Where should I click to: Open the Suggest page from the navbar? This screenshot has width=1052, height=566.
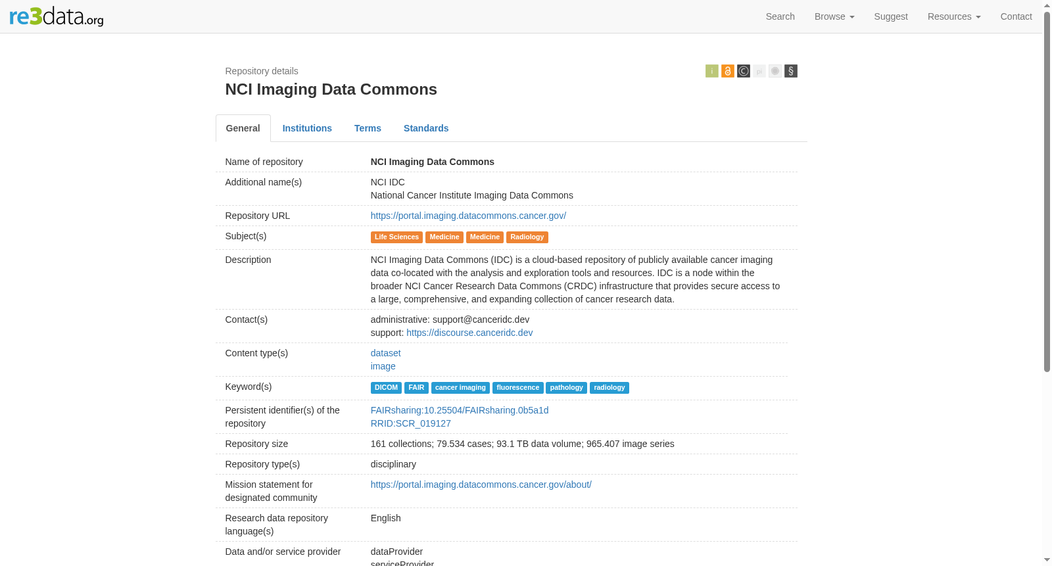tap(891, 16)
